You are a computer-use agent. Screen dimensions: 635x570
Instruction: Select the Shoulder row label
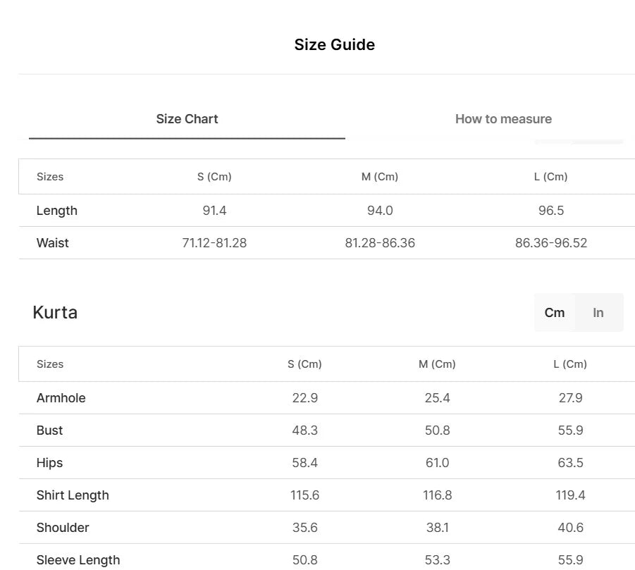(63, 528)
